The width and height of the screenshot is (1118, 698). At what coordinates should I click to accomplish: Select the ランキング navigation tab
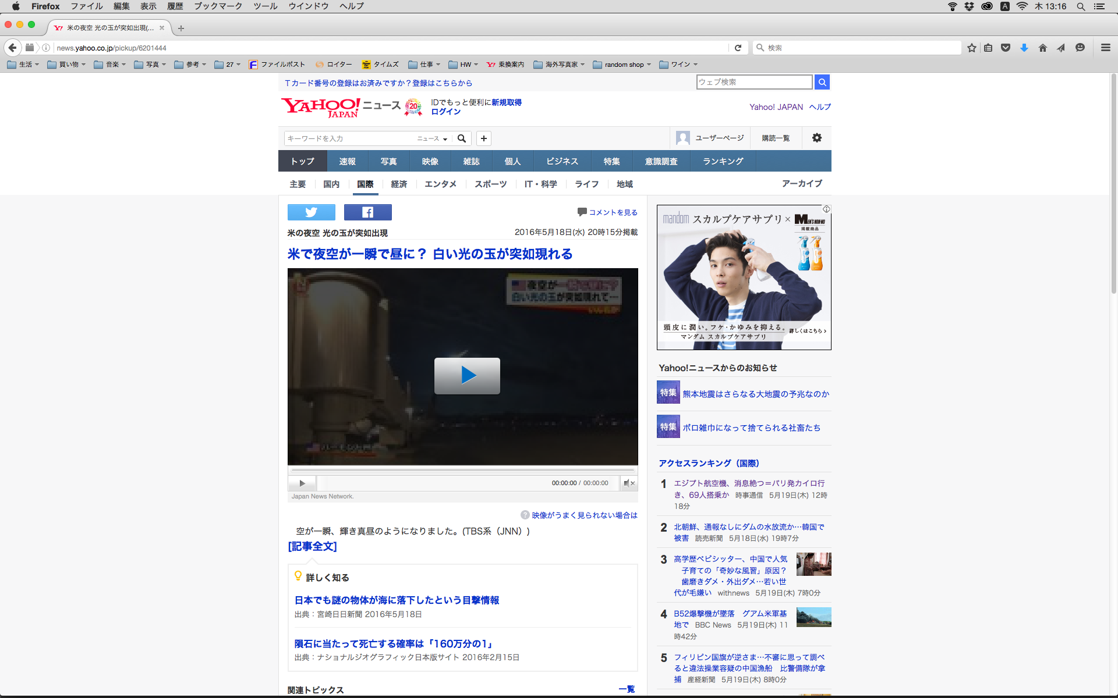[723, 161]
